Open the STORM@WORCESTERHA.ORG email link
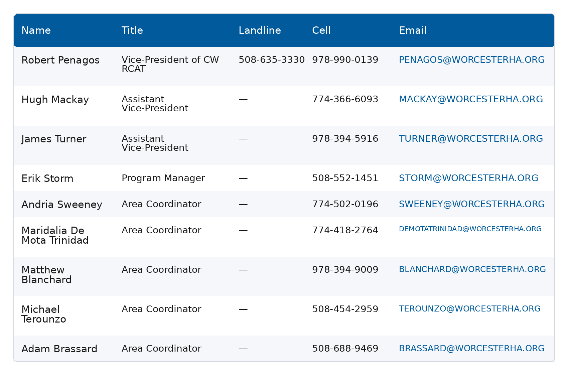This screenshot has width=568, height=375. click(468, 178)
